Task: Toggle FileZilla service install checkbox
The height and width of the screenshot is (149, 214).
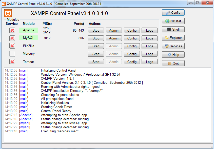Action: click(12, 46)
